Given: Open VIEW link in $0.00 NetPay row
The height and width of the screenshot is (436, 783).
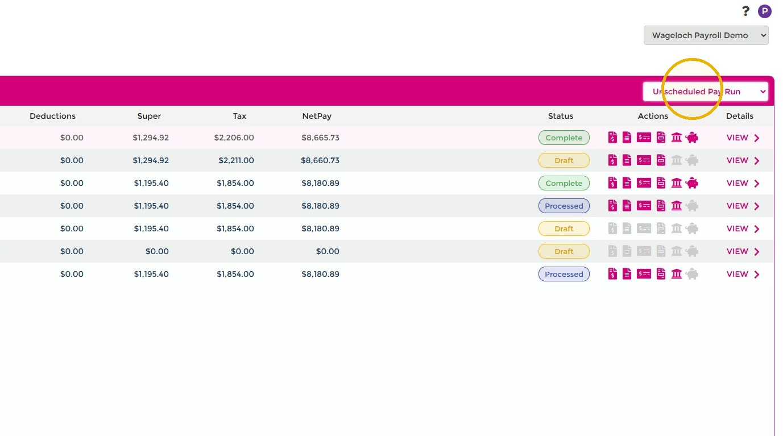Looking at the screenshot, I should [x=737, y=251].
